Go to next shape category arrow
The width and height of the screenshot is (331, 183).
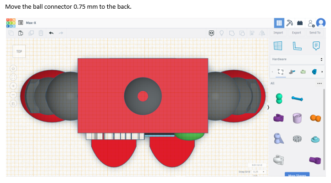322,72
